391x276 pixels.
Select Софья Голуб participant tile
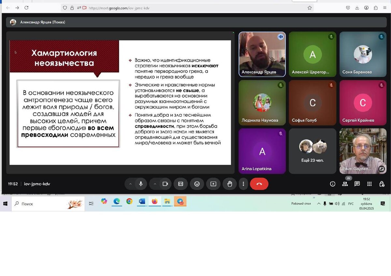(312, 103)
